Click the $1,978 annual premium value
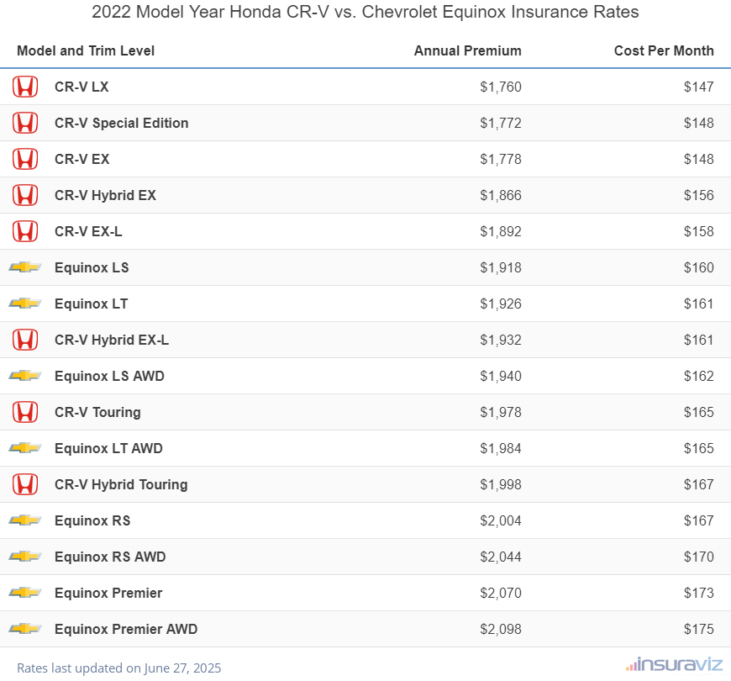The width and height of the screenshot is (731, 681). pos(501,412)
